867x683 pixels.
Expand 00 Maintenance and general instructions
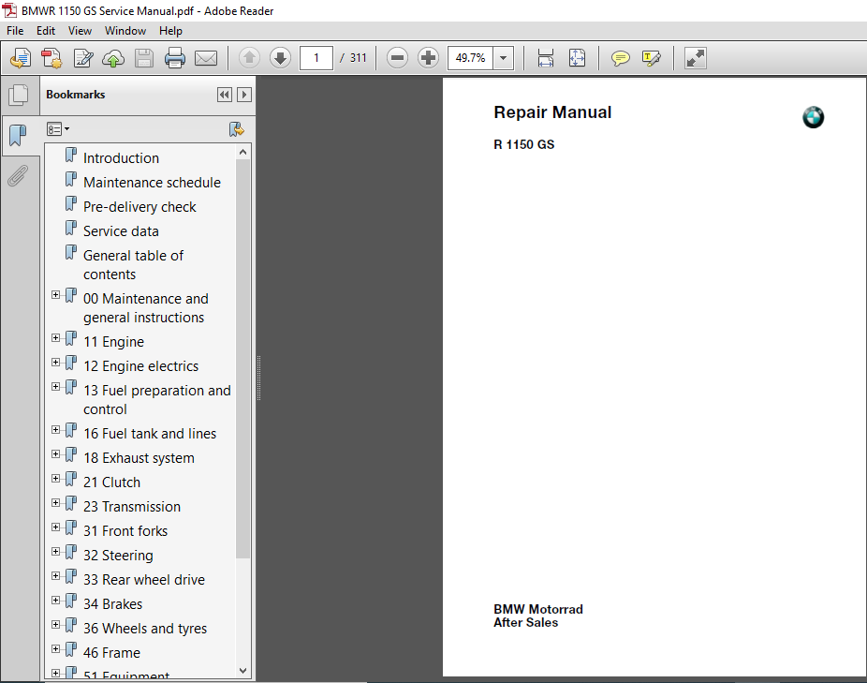[56, 295]
